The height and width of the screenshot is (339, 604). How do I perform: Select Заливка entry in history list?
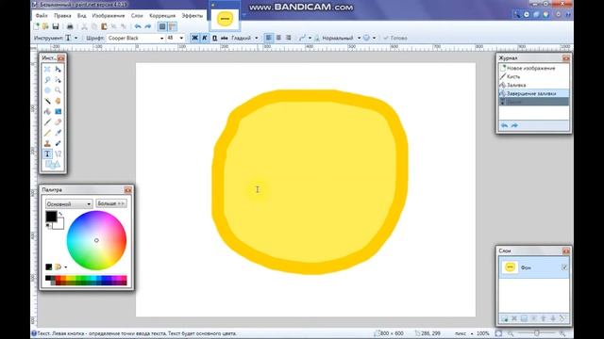click(x=534, y=85)
